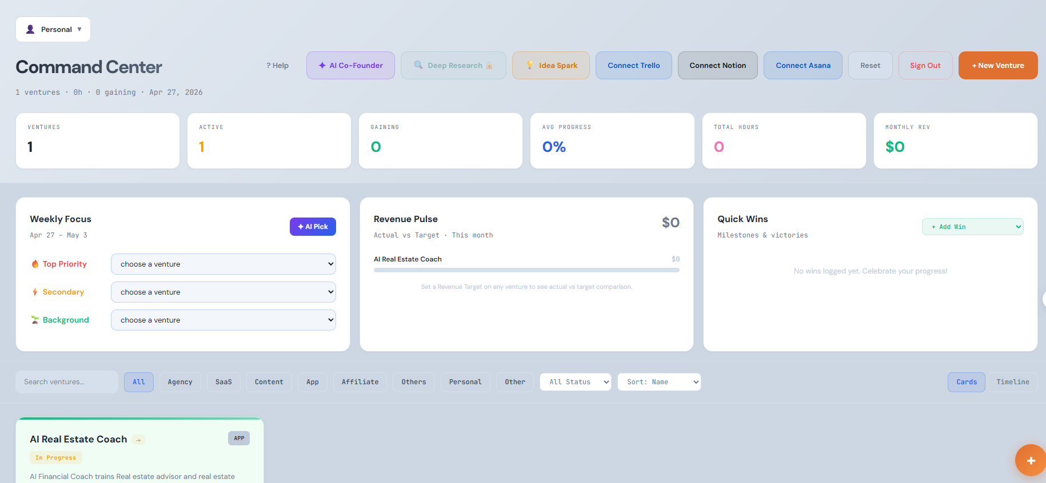This screenshot has height=483, width=1046.
Task: Filter ventures by Other
Action: pyautogui.click(x=515, y=382)
